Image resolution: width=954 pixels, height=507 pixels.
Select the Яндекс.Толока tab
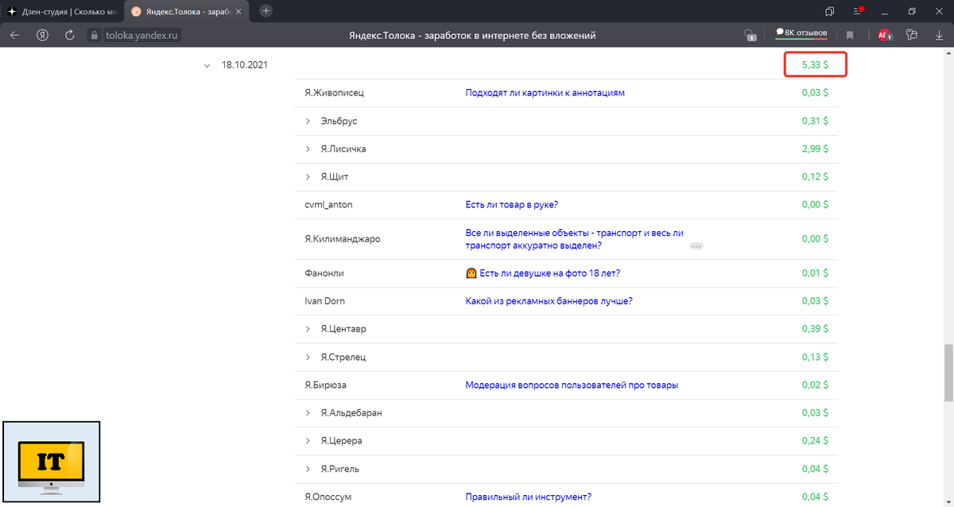click(187, 11)
